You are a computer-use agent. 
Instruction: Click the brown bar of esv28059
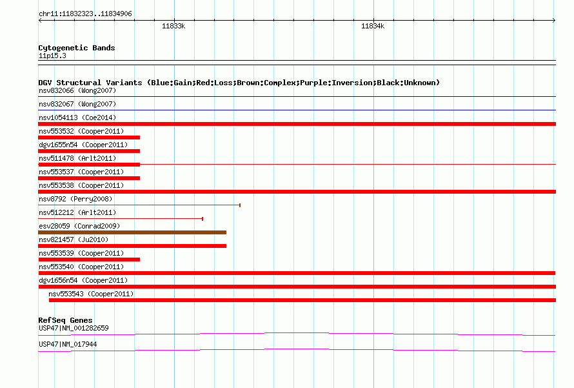(132, 232)
